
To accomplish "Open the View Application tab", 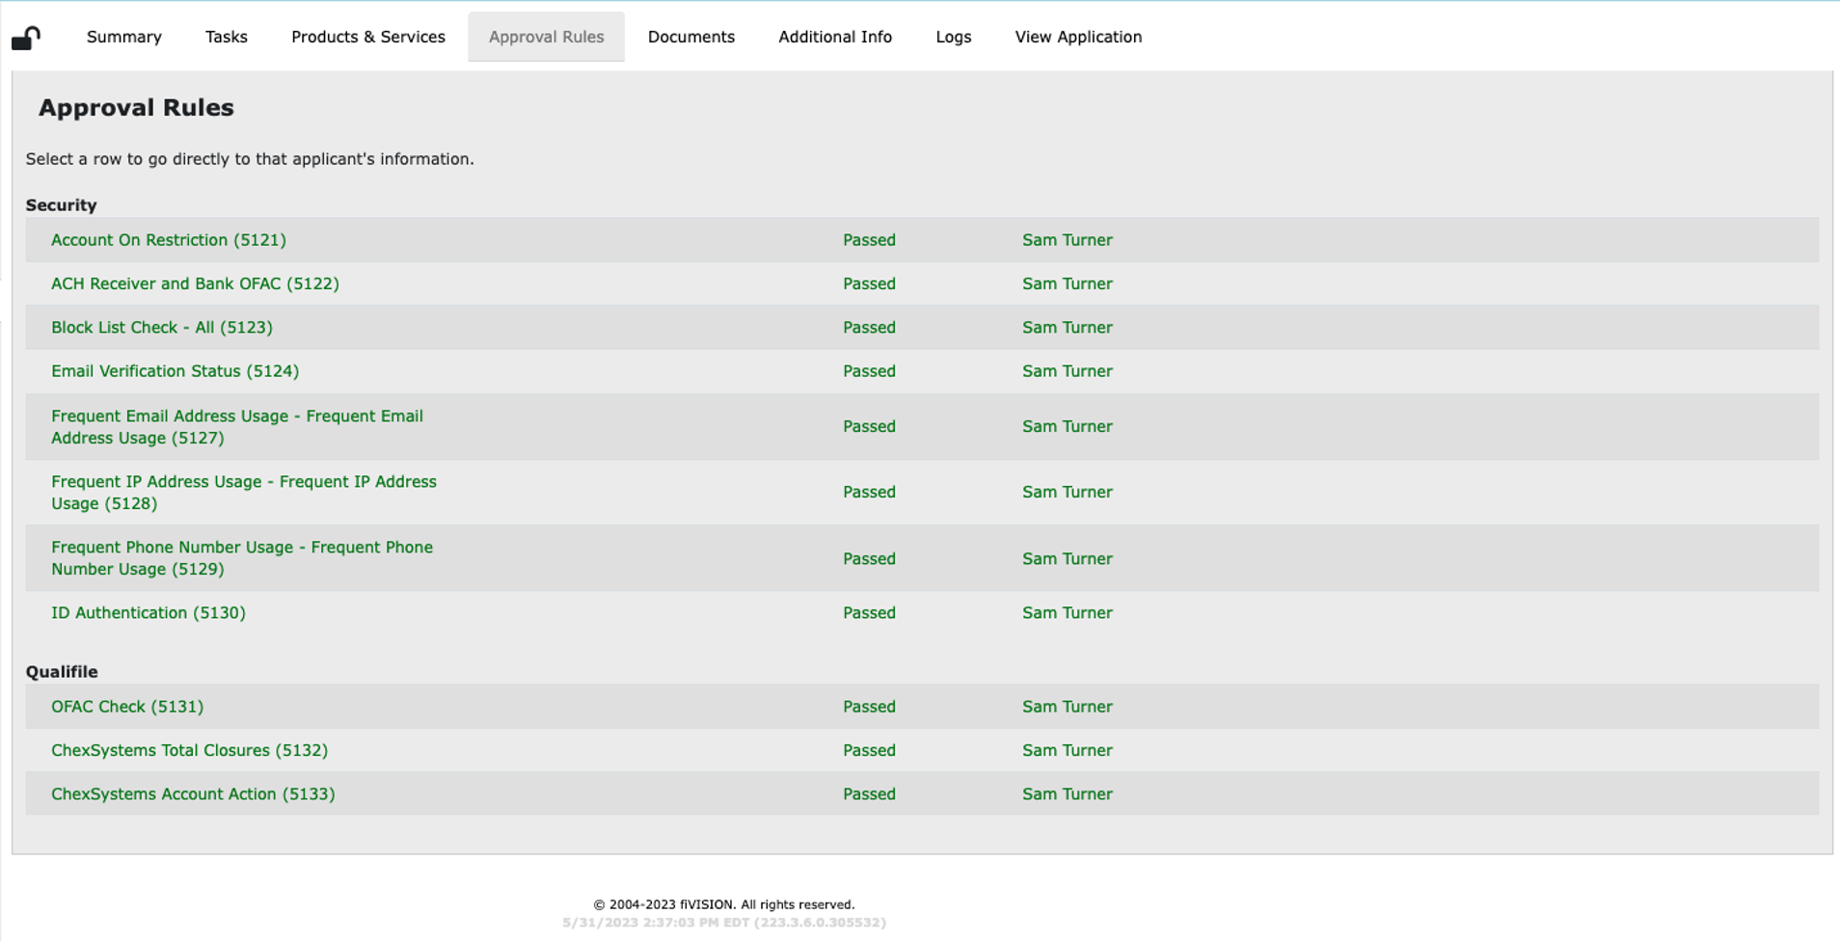I will pos(1078,37).
